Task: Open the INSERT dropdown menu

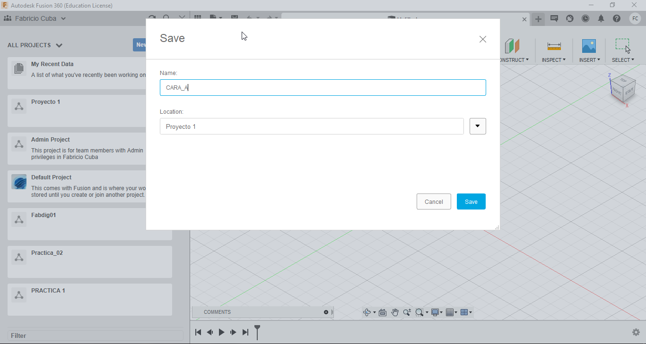Action: (590, 60)
